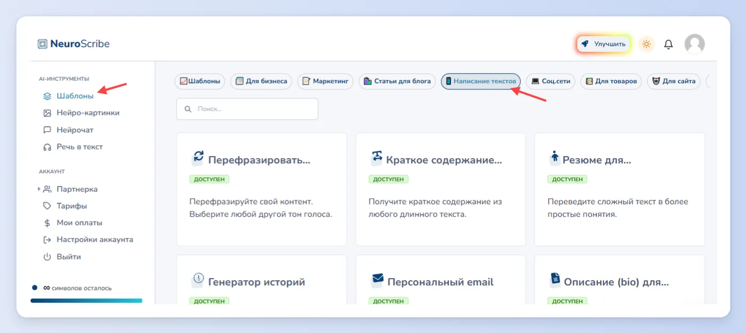
Task: Open the Резюме для template card
Action: (x=620, y=189)
